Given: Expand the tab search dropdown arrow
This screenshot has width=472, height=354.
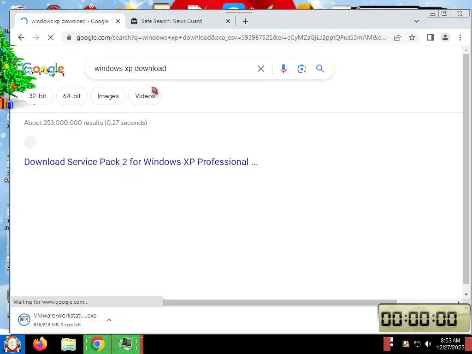Looking at the screenshot, I should [417, 21].
